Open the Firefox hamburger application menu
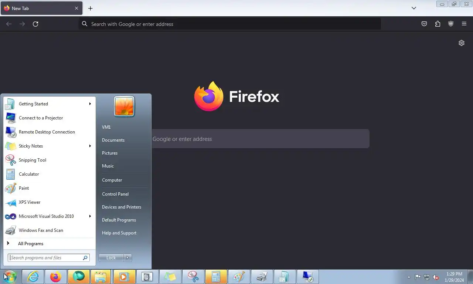The width and height of the screenshot is (473, 284). coord(464,24)
